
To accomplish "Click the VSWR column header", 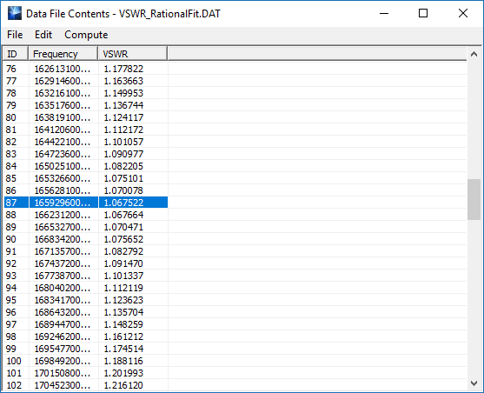I will 133,54.
